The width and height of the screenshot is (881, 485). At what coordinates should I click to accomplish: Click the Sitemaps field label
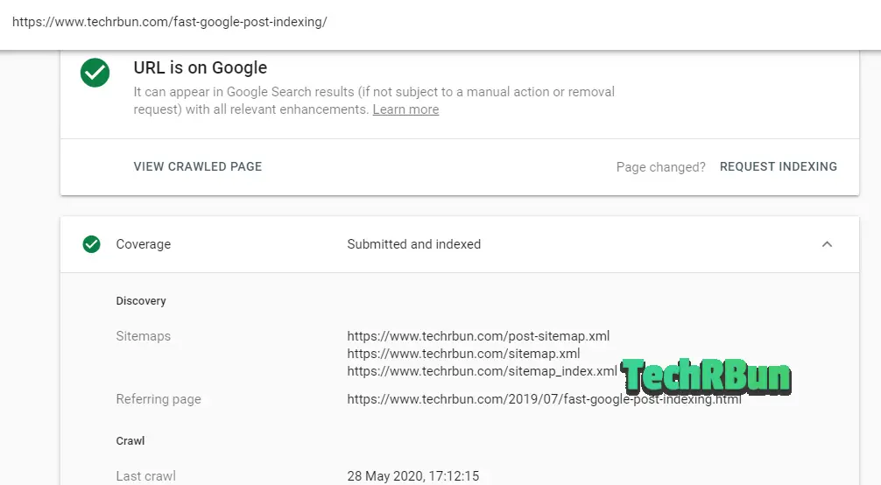tap(144, 336)
